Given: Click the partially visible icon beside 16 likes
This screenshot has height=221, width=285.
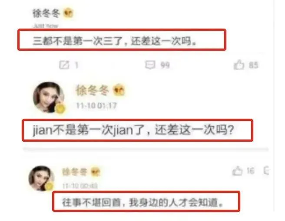Looking at the screenshot, I should [266, 171].
